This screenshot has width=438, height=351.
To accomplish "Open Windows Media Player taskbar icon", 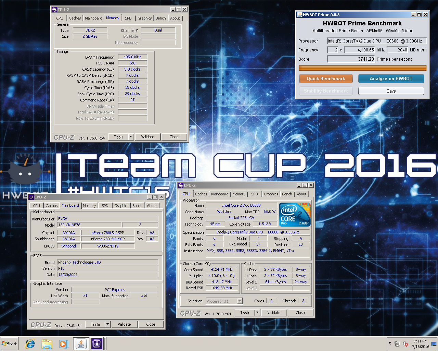I will tap(63, 344).
